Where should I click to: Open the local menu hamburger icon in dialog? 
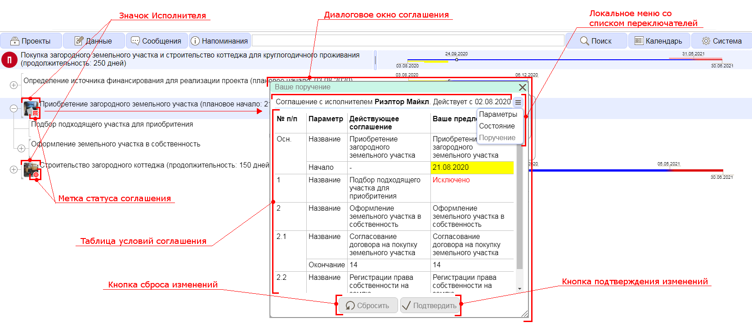[x=518, y=102]
